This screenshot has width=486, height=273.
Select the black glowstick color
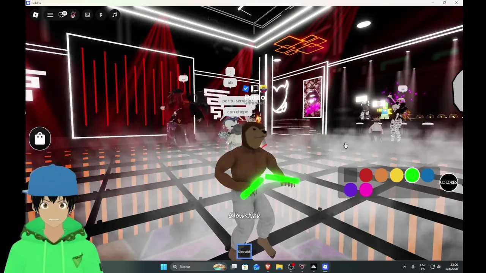pos(351,175)
